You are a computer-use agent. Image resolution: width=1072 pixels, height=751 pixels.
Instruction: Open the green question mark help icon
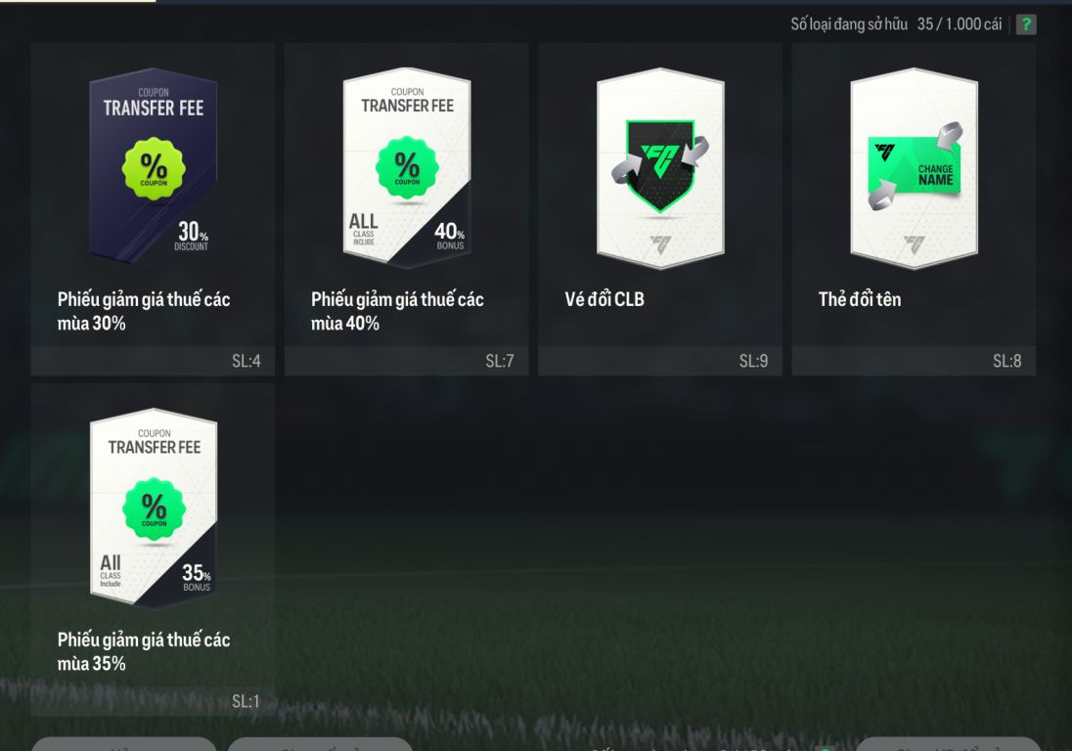(x=1025, y=24)
